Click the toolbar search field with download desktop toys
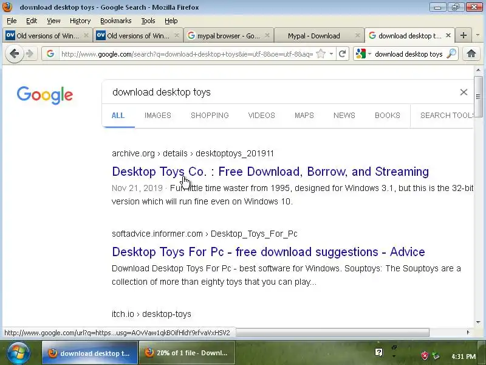 [408, 54]
